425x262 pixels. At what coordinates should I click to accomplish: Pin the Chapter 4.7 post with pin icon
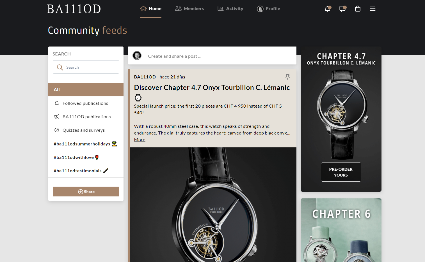287,77
